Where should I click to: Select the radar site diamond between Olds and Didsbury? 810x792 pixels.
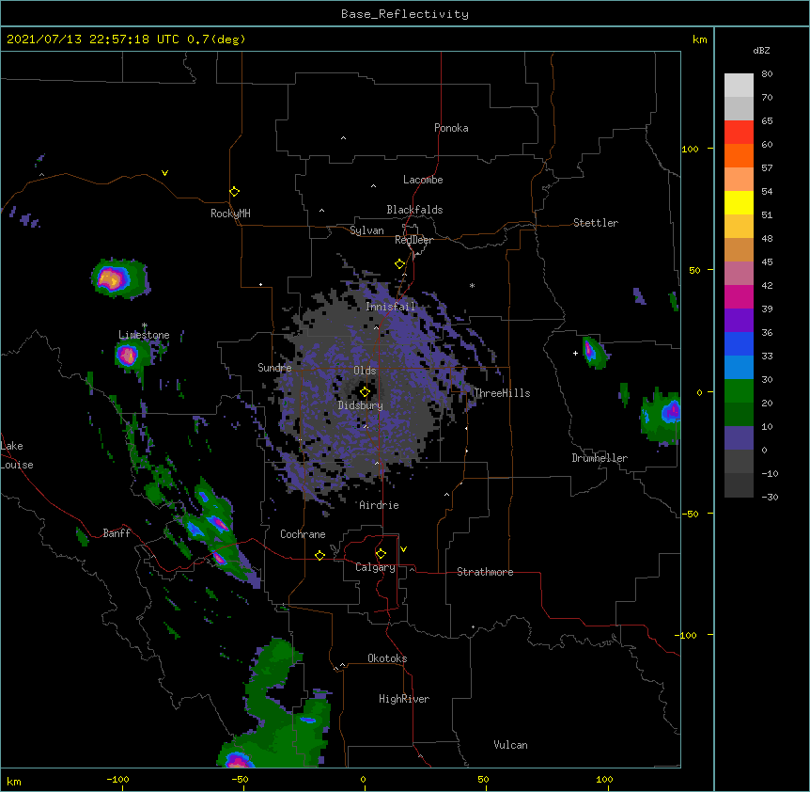pyautogui.click(x=366, y=392)
